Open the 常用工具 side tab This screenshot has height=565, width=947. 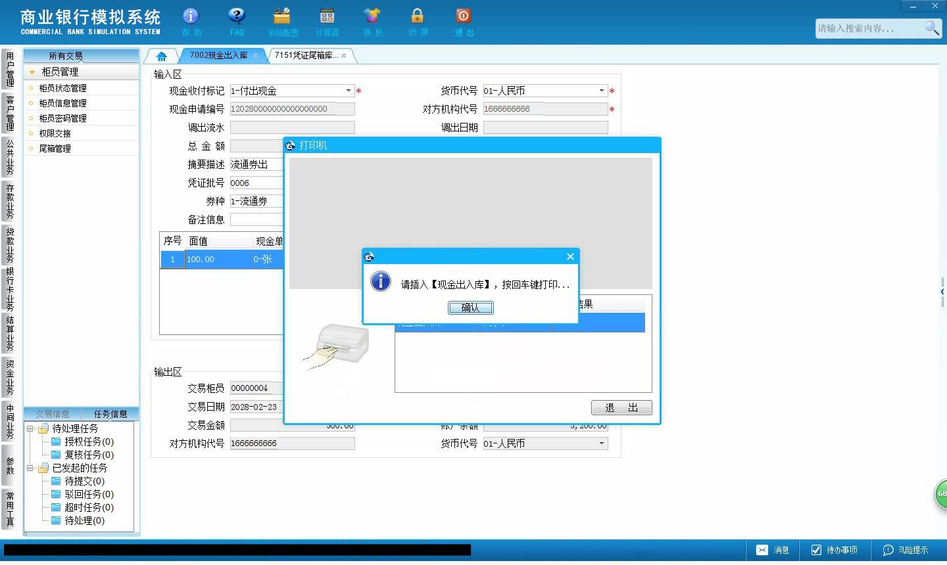pyautogui.click(x=9, y=508)
